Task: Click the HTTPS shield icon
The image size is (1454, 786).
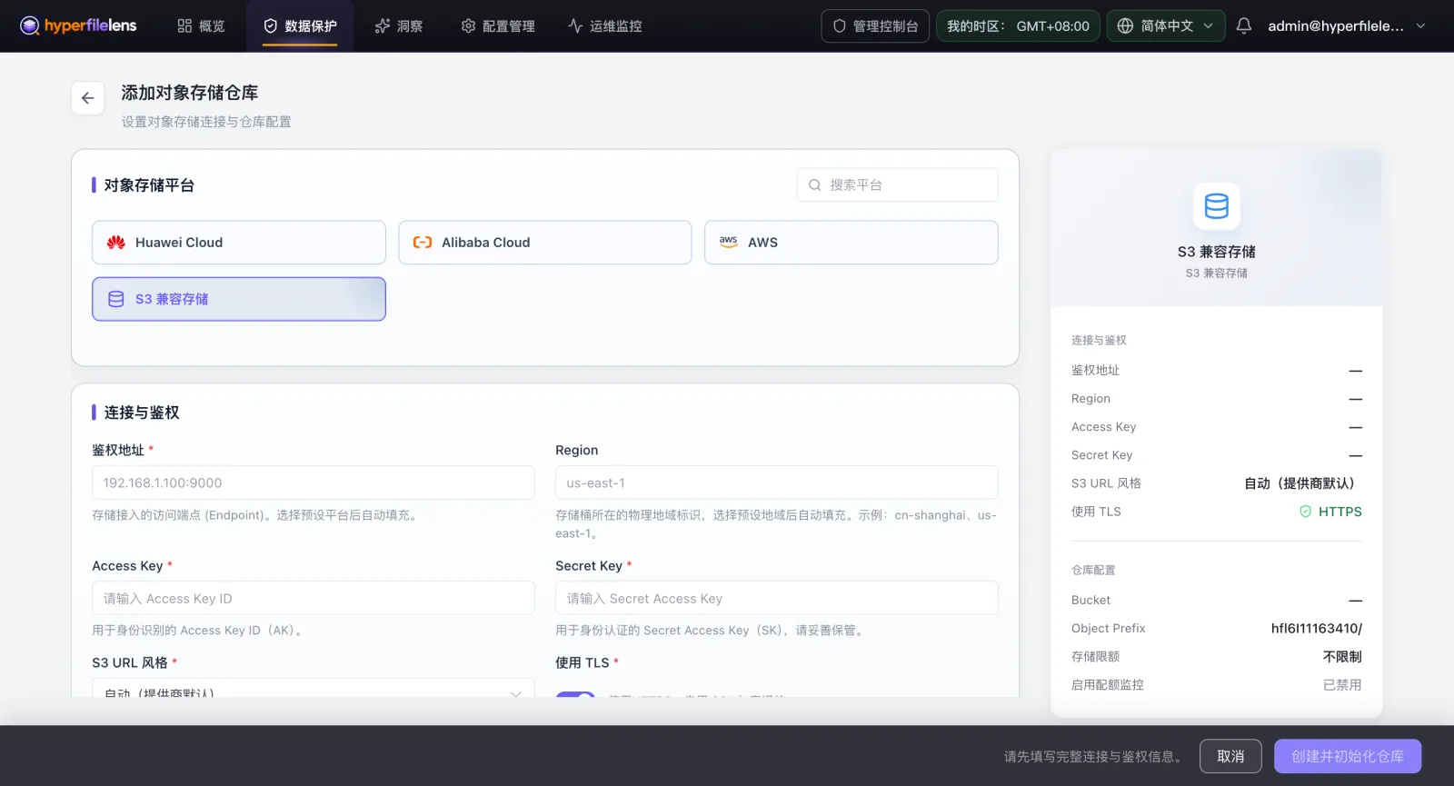Action: point(1306,512)
